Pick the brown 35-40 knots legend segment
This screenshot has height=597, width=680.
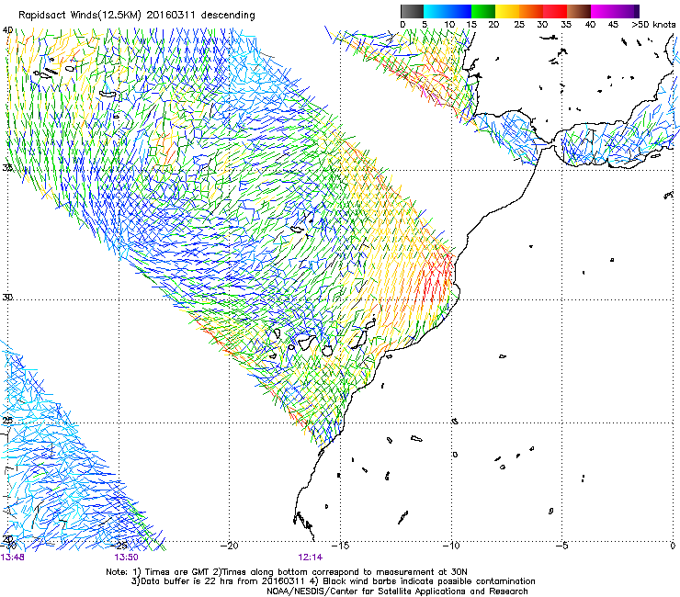tap(579, 11)
